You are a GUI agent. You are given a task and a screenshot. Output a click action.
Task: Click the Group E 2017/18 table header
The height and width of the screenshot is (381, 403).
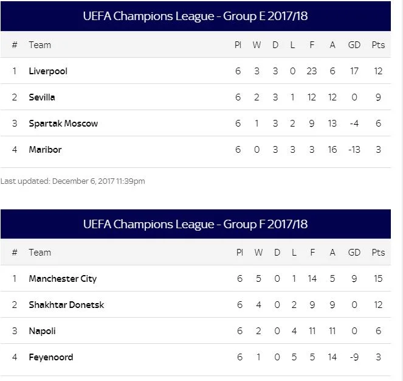[x=196, y=16]
